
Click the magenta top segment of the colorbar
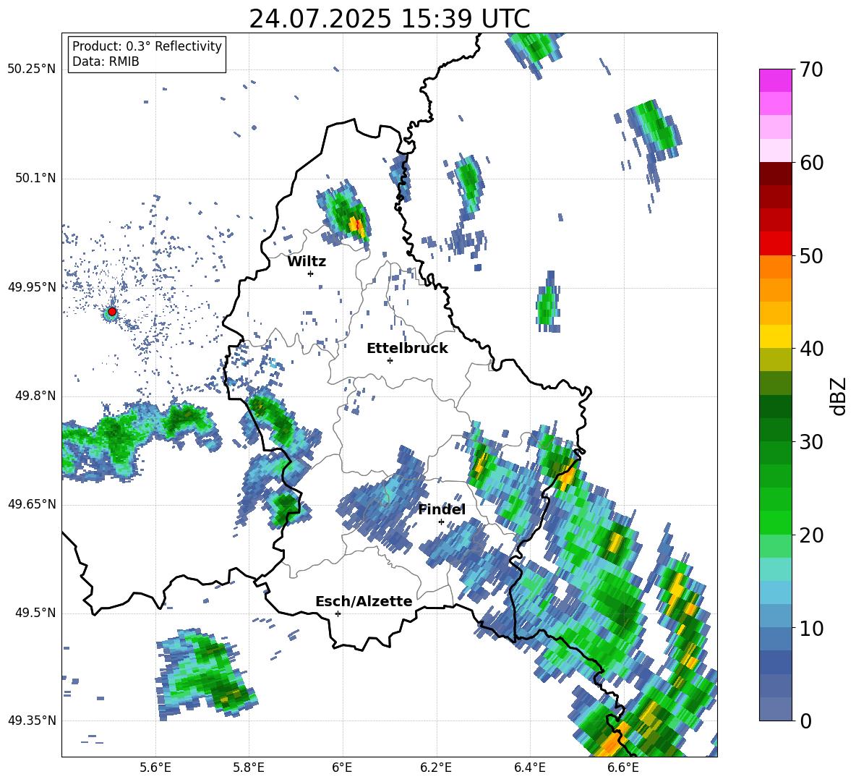775,80
